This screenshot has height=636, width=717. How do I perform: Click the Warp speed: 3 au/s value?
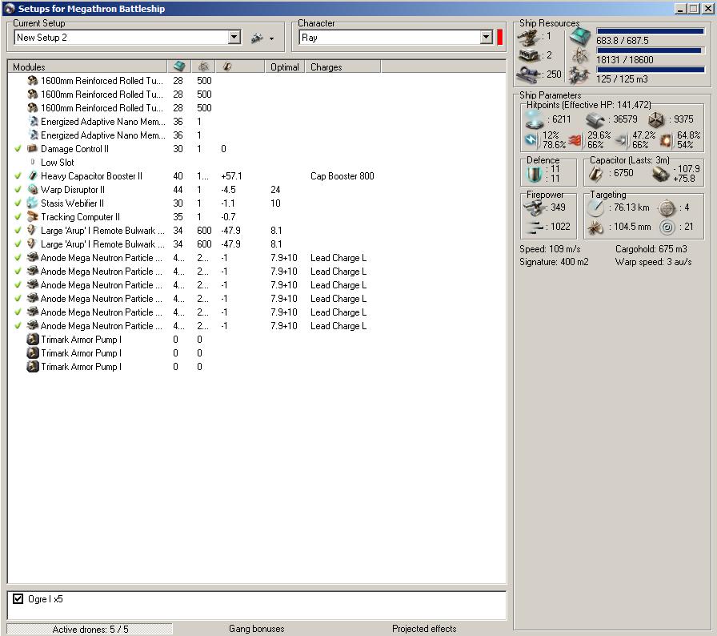[x=653, y=262]
